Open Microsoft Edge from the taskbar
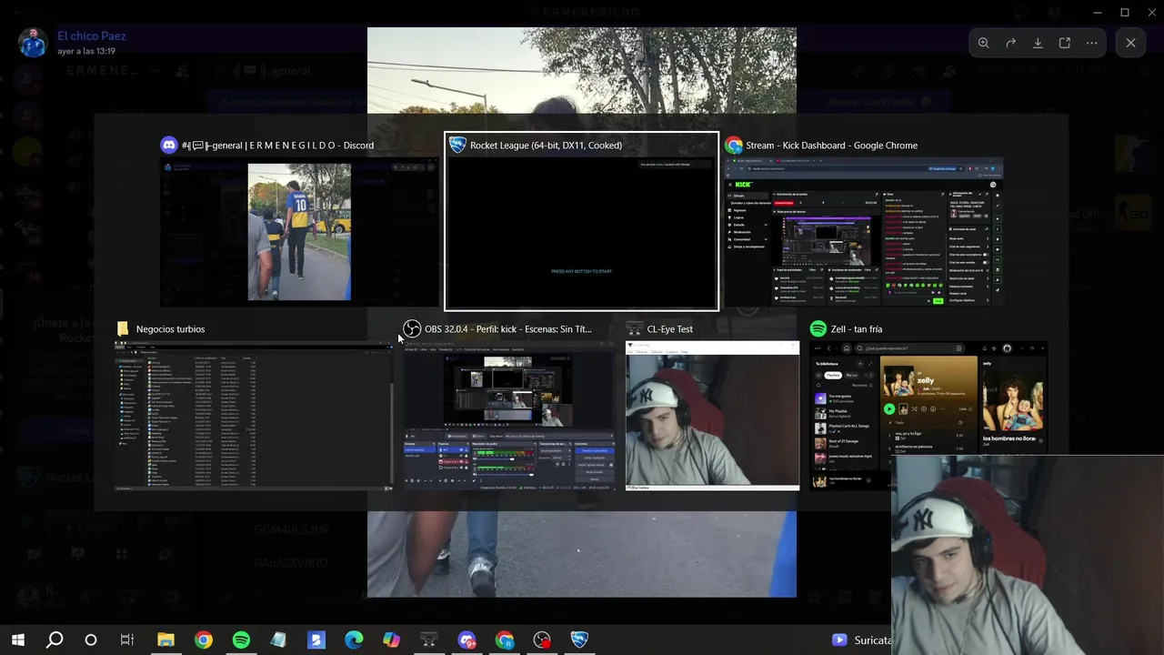This screenshot has height=655, width=1164. pyautogui.click(x=354, y=640)
